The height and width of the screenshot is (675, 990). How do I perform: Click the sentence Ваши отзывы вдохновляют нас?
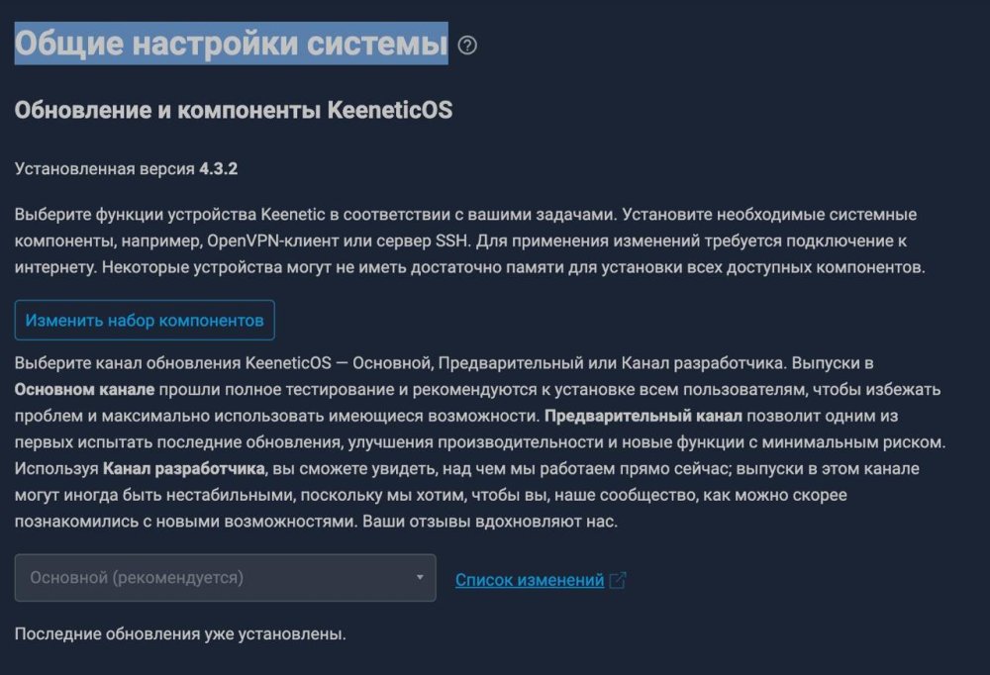(490, 522)
